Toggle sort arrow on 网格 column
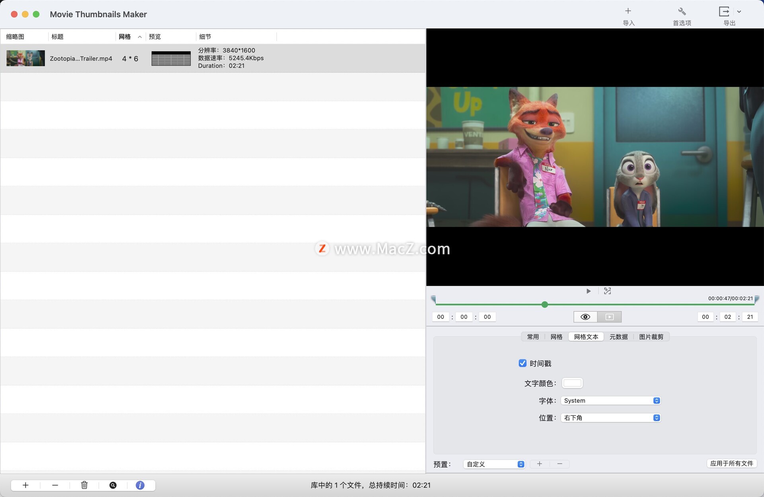 [x=140, y=37]
